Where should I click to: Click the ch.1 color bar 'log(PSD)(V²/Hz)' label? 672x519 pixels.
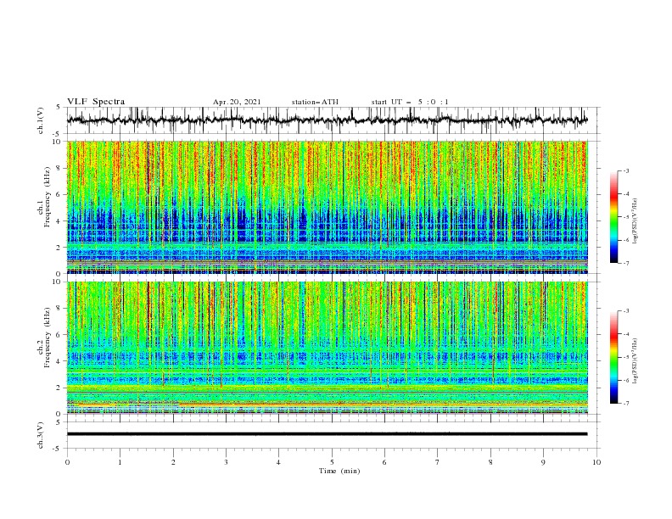[635, 221]
